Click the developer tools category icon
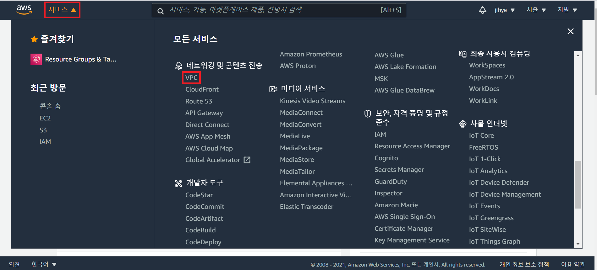Viewport: 597px width, 270px height. [x=178, y=183]
